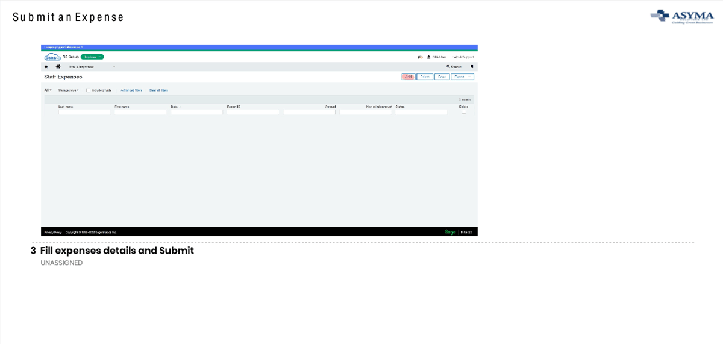Open the CPA User profile icon
Viewport: 723px width, 344px height.
tap(429, 57)
